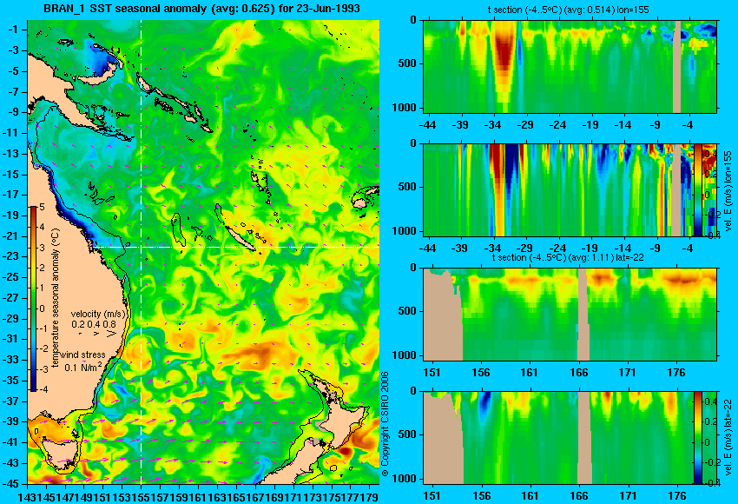The height and width of the screenshot is (504, 738).
Task: Select the temperature seasonal anomaly color bar
Action: click(x=34, y=299)
